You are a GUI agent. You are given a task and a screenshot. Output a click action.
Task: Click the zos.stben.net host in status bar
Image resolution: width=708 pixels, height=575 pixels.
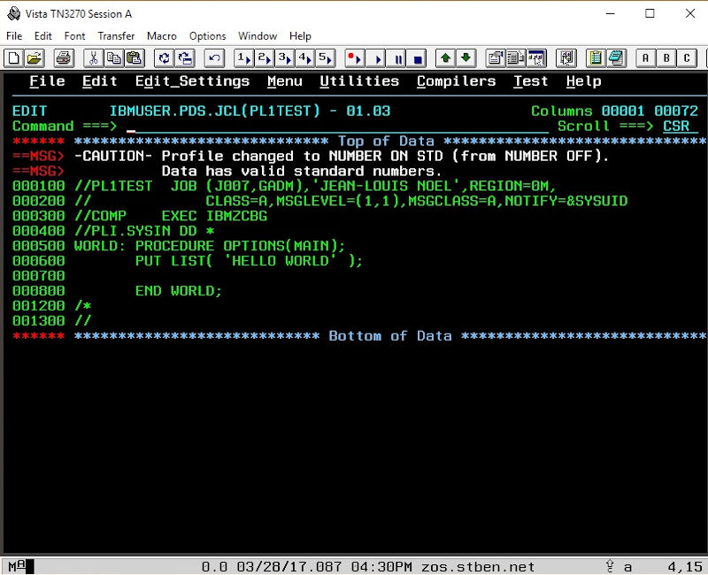478,567
